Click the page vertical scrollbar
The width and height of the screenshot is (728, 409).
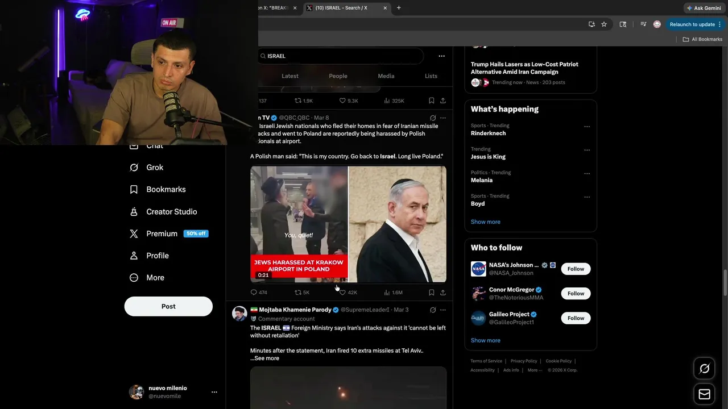[725, 282]
